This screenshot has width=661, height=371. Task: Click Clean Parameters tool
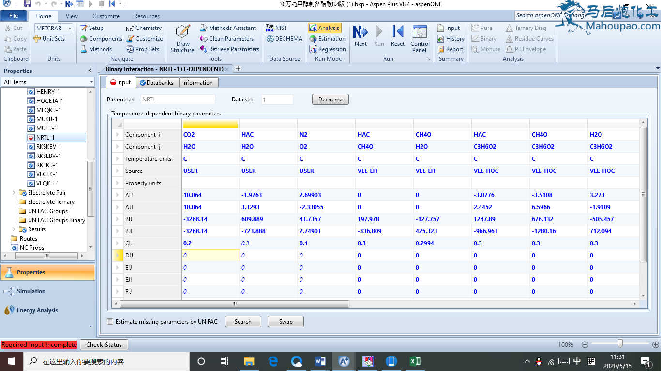tap(226, 39)
